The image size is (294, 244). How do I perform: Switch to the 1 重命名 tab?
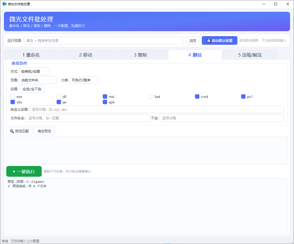coord(31,55)
